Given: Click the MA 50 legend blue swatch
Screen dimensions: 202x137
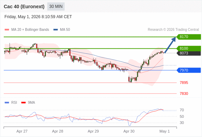Looking at the screenshot, I should click(x=55, y=30).
